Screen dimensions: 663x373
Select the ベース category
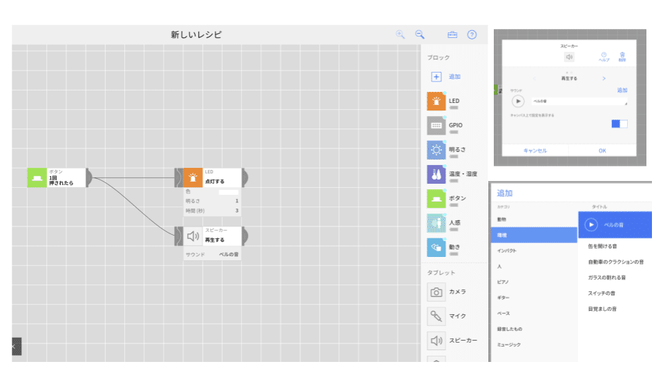tap(534, 314)
